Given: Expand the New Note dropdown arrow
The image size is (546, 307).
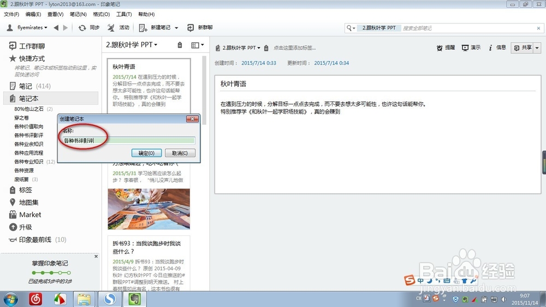Looking at the screenshot, I should (176, 27).
